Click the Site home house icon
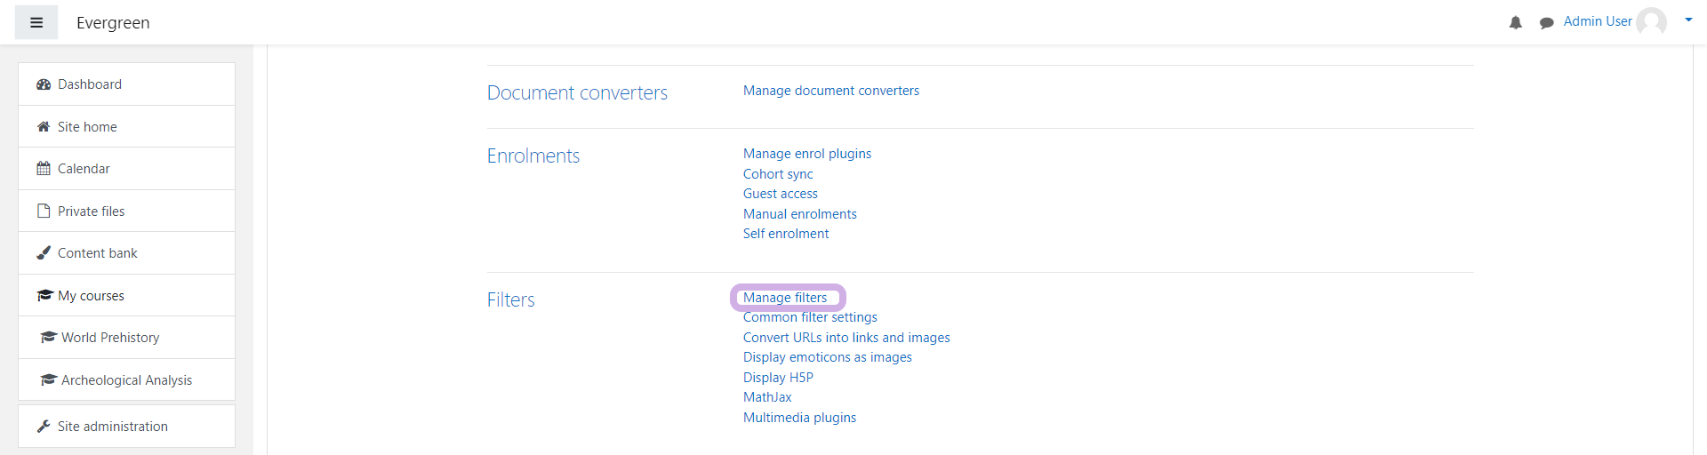This screenshot has width=1707, height=455. pos(44,127)
